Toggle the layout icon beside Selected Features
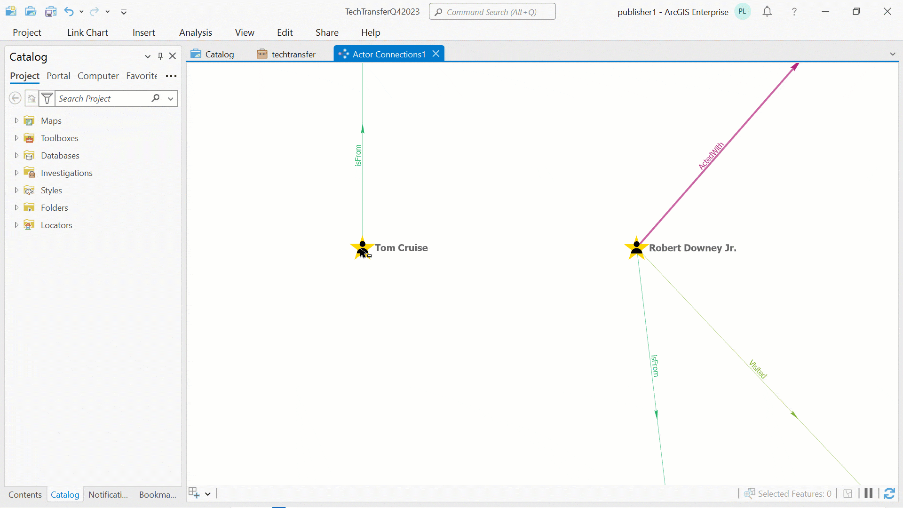The width and height of the screenshot is (903, 508). 848,493
